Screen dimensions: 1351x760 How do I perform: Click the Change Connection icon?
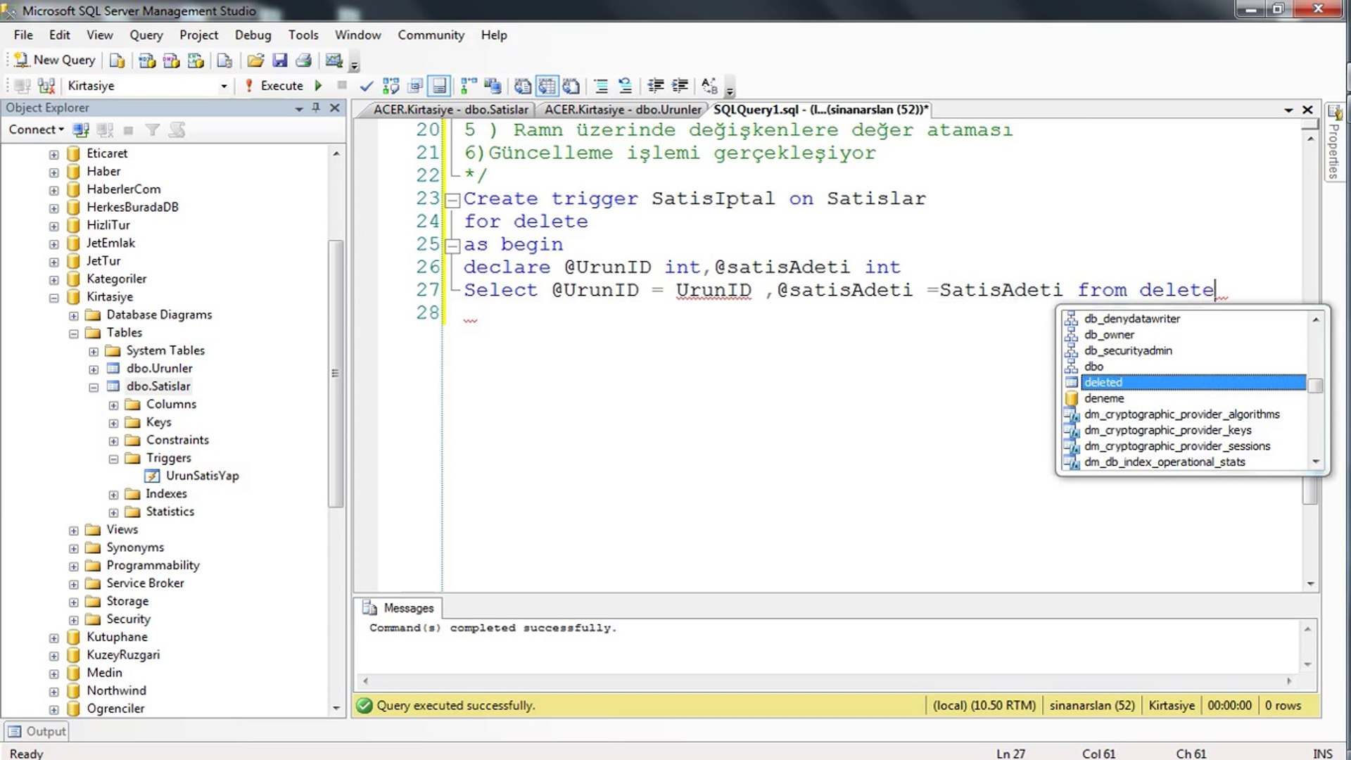[46, 86]
